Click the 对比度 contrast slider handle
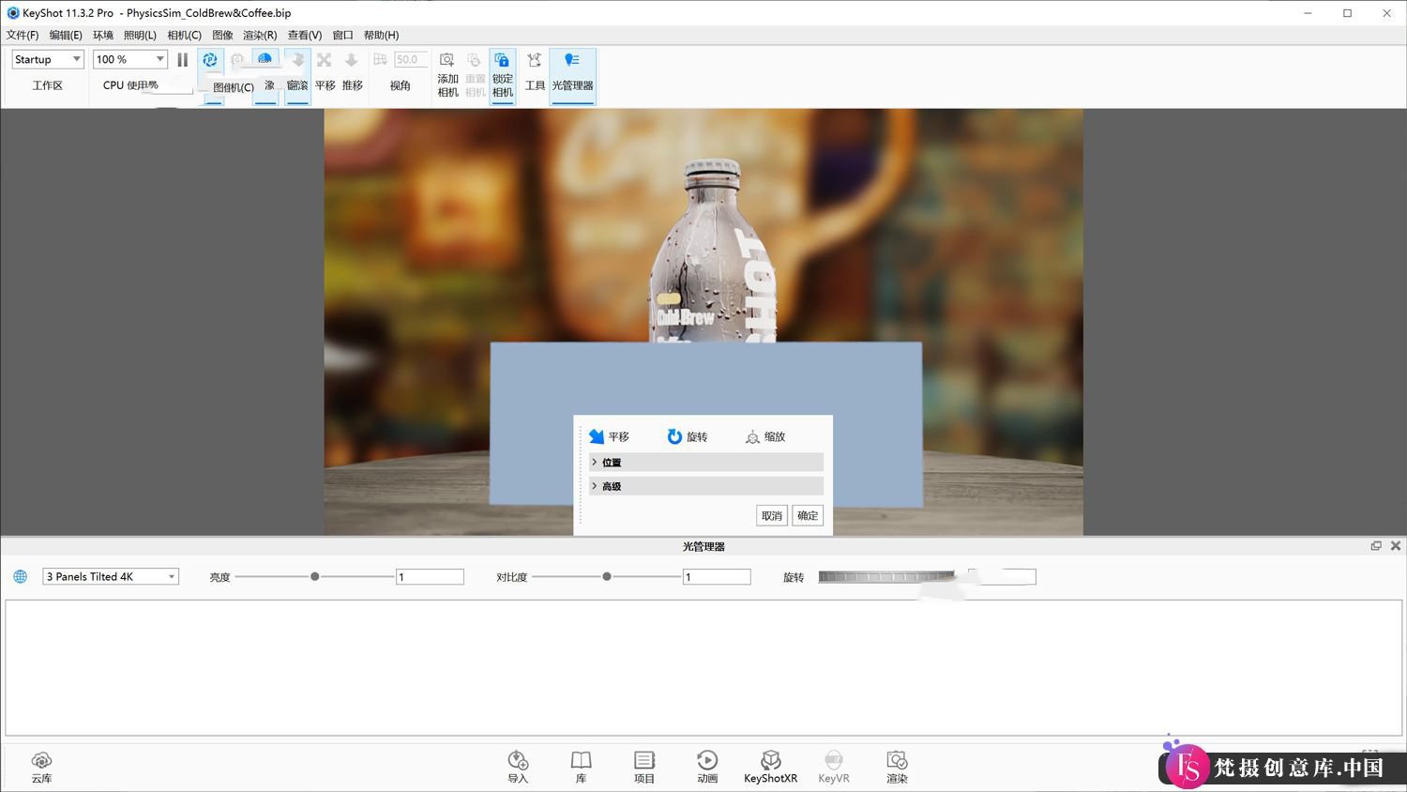This screenshot has height=792, width=1407. point(607,576)
